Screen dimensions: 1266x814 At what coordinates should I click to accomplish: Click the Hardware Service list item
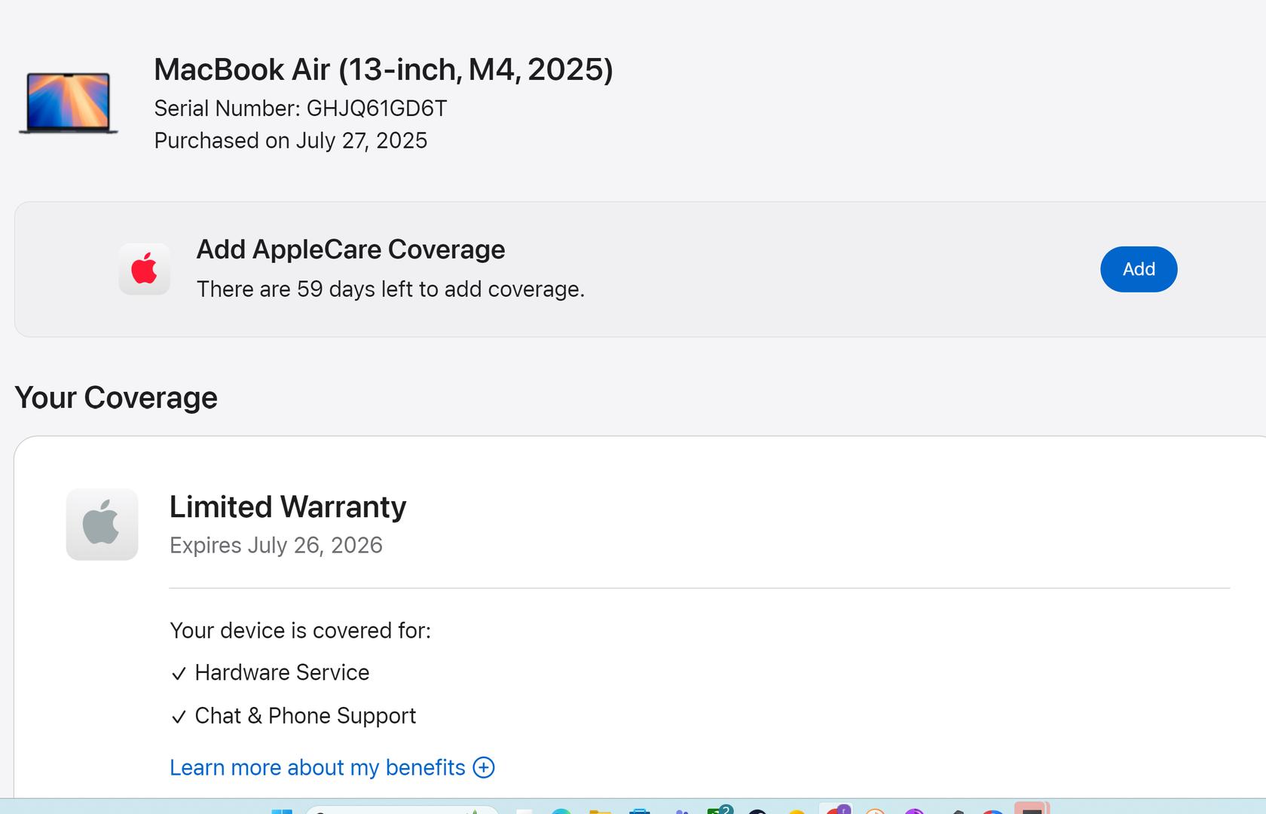tap(282, 672)
